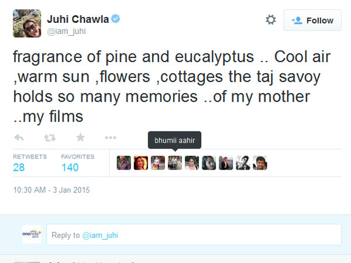This screenshot has width=351, height=263.
Task: Open the more options ellipsis
Action: point(111,138)
